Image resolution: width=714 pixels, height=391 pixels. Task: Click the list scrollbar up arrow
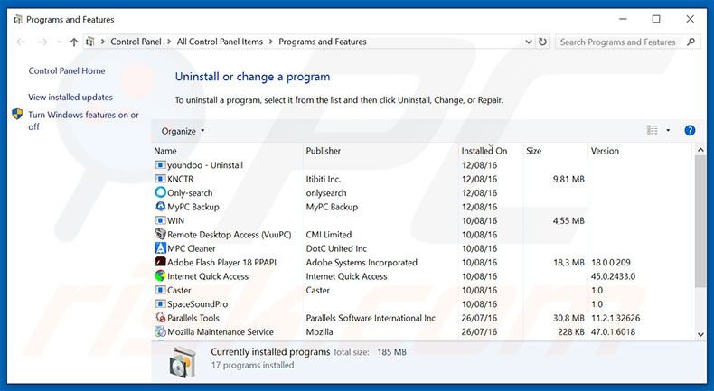(700, 150)
